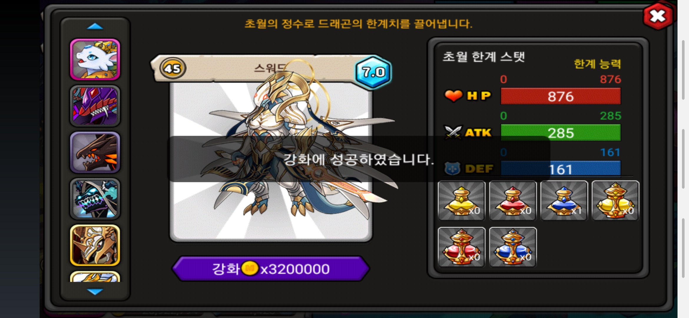This screenshot has width=689, height=318.
Task: Choose the large red essence potion
Action: point(461,247)
